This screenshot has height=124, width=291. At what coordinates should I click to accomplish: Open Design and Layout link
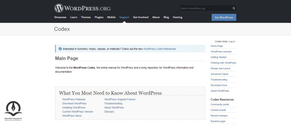coord(220,68)
